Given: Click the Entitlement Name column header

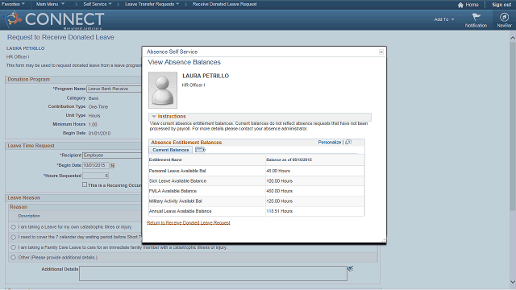Looking at the screenshot, I should click(165, 159).
